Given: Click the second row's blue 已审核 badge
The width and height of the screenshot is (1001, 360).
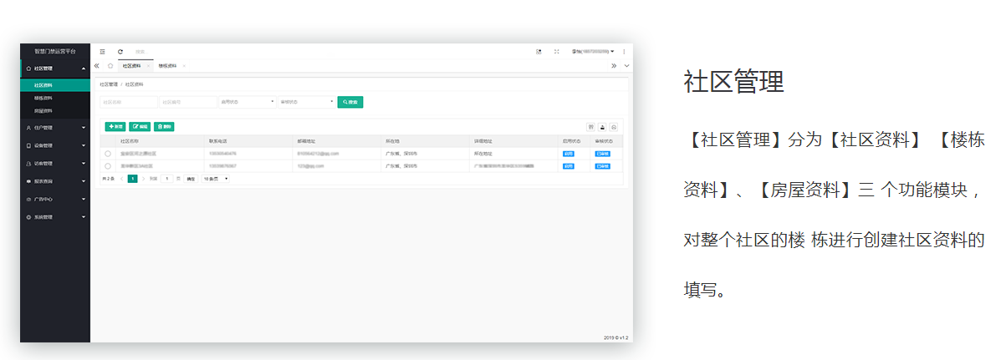Looking at the screenshot, I should (603, 165).
